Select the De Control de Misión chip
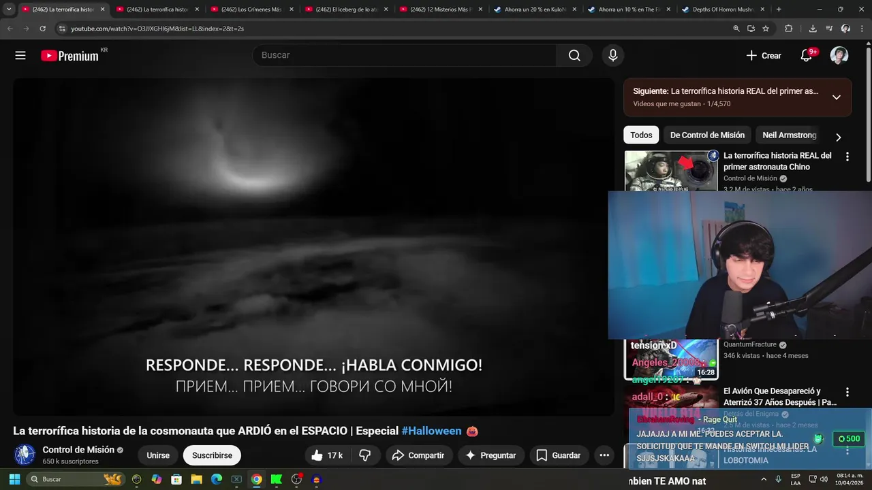This screenshot has width=872, height=490. pos(707,135)
